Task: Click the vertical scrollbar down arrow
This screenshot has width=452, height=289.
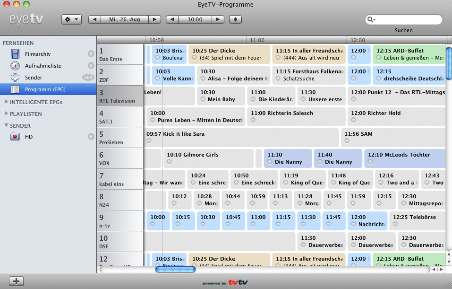Action: tap(449, 262)
